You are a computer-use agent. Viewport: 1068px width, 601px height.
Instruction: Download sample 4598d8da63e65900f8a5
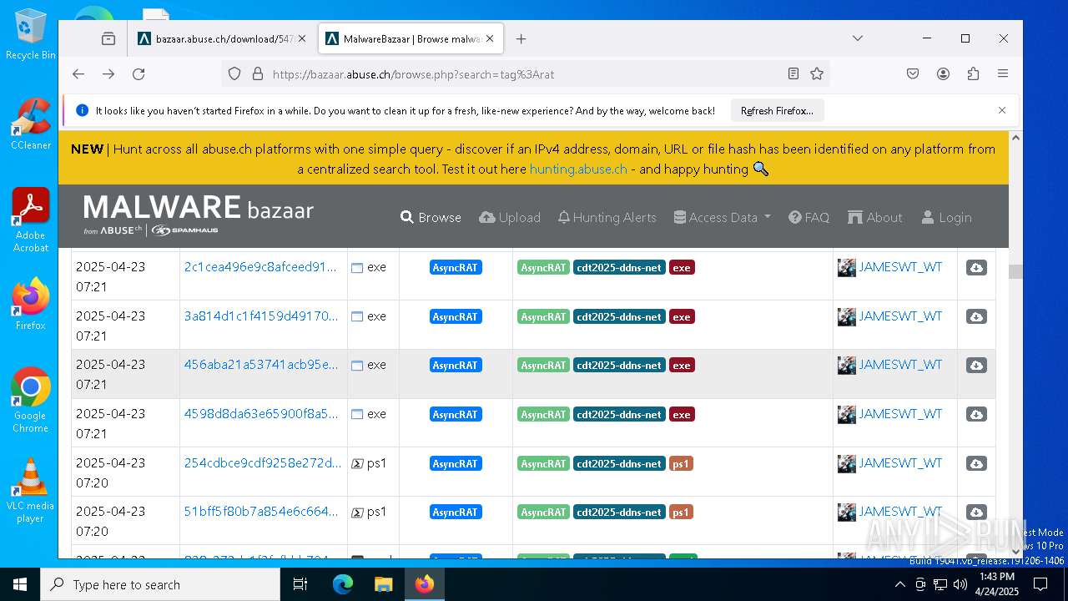coord(976,414)
